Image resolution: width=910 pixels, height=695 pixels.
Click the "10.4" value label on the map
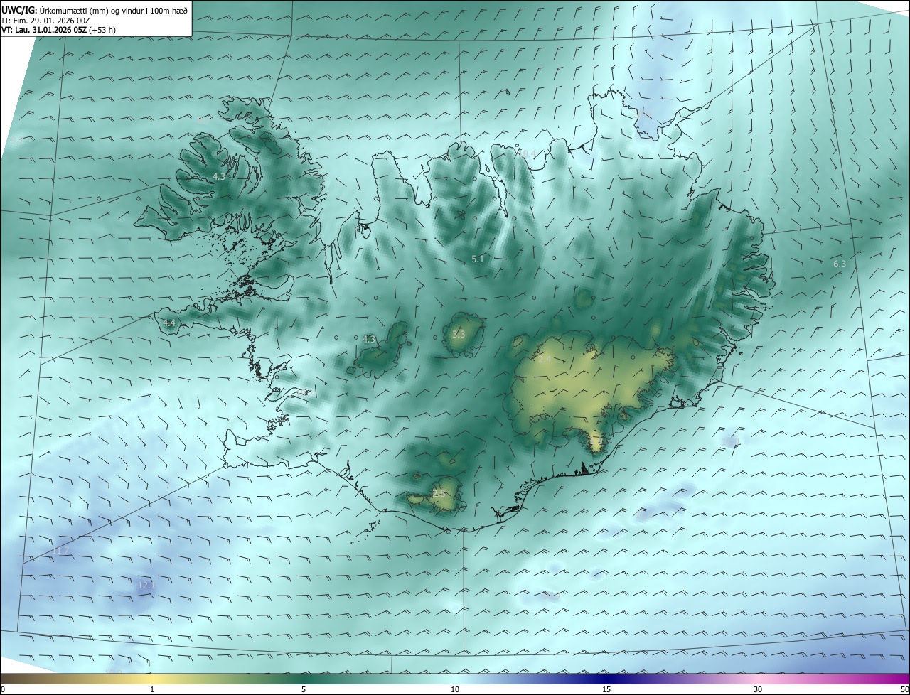(x=527, y=153)
